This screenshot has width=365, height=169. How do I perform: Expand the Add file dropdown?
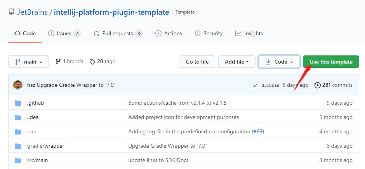237,62
